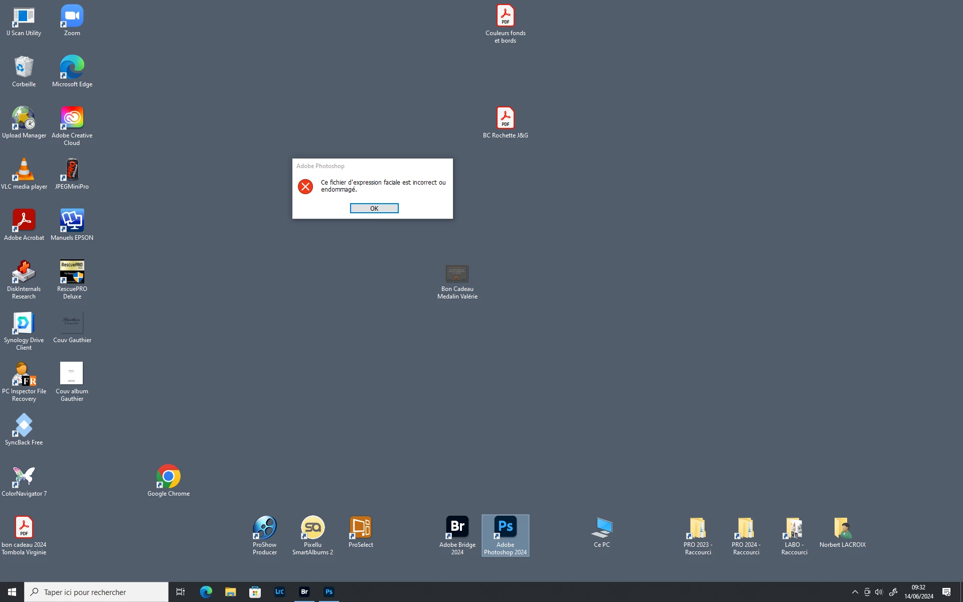
Task: Select the BC Rochette J&G PDF file
Action: click(x=505, y=118)
